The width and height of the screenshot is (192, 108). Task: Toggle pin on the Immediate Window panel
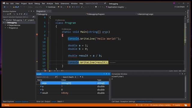pos(182,74)
